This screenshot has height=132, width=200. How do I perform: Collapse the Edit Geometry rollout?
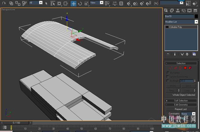coord(181,105)
